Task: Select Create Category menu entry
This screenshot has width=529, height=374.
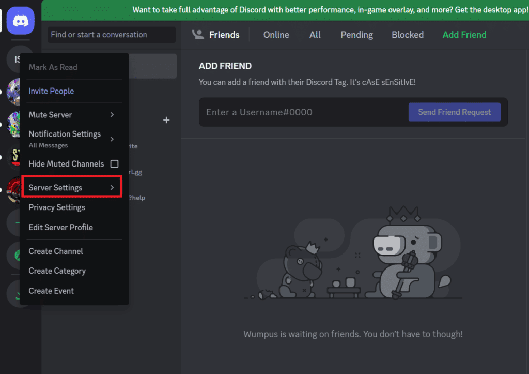Action: pos(74,271)
